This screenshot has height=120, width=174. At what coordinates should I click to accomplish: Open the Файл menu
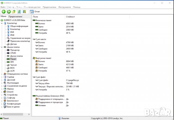(3, 7)
